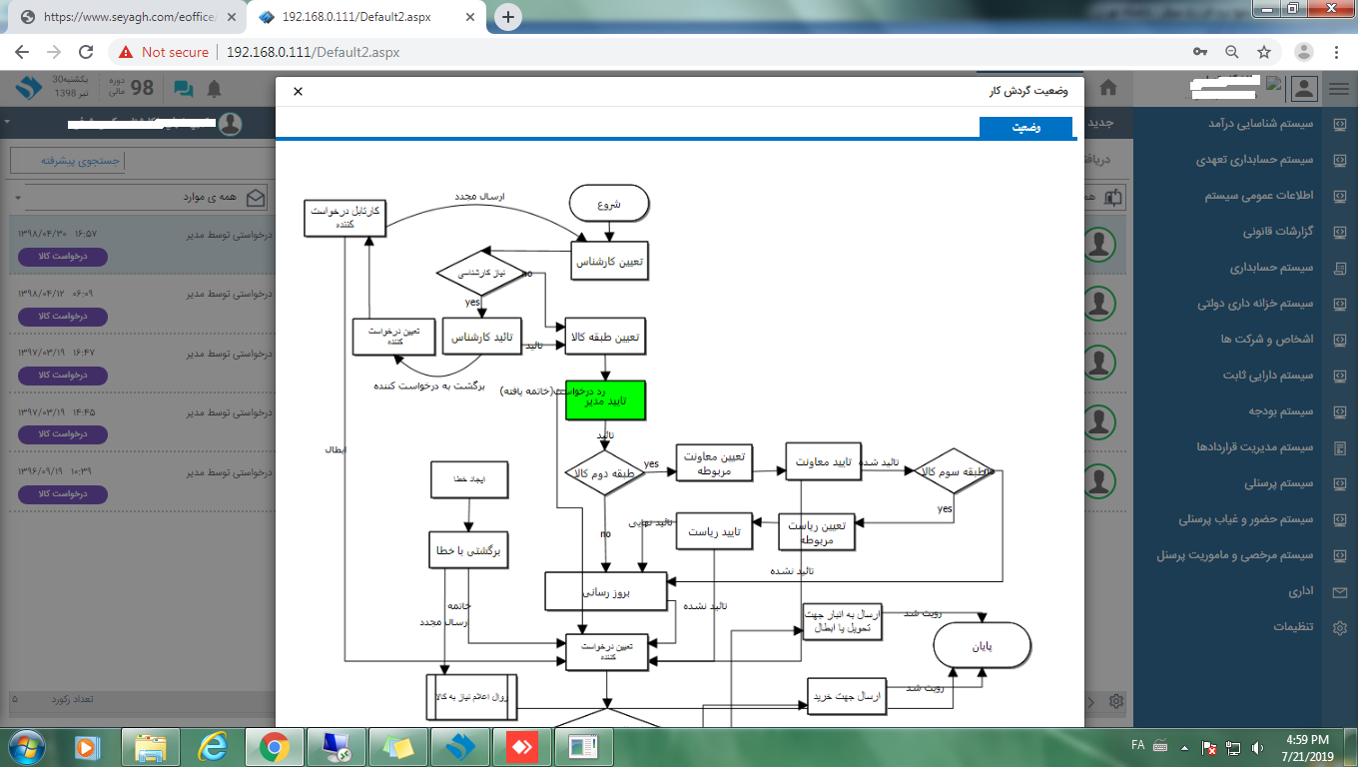
Task: Click the browser address bar
Action: coord(699,52)
